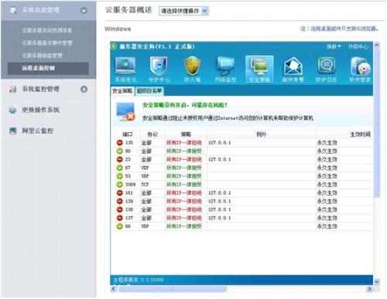The image size is (387, 299).
Task: Click 更换操作系统 in the sidebar
Action: 40,110
